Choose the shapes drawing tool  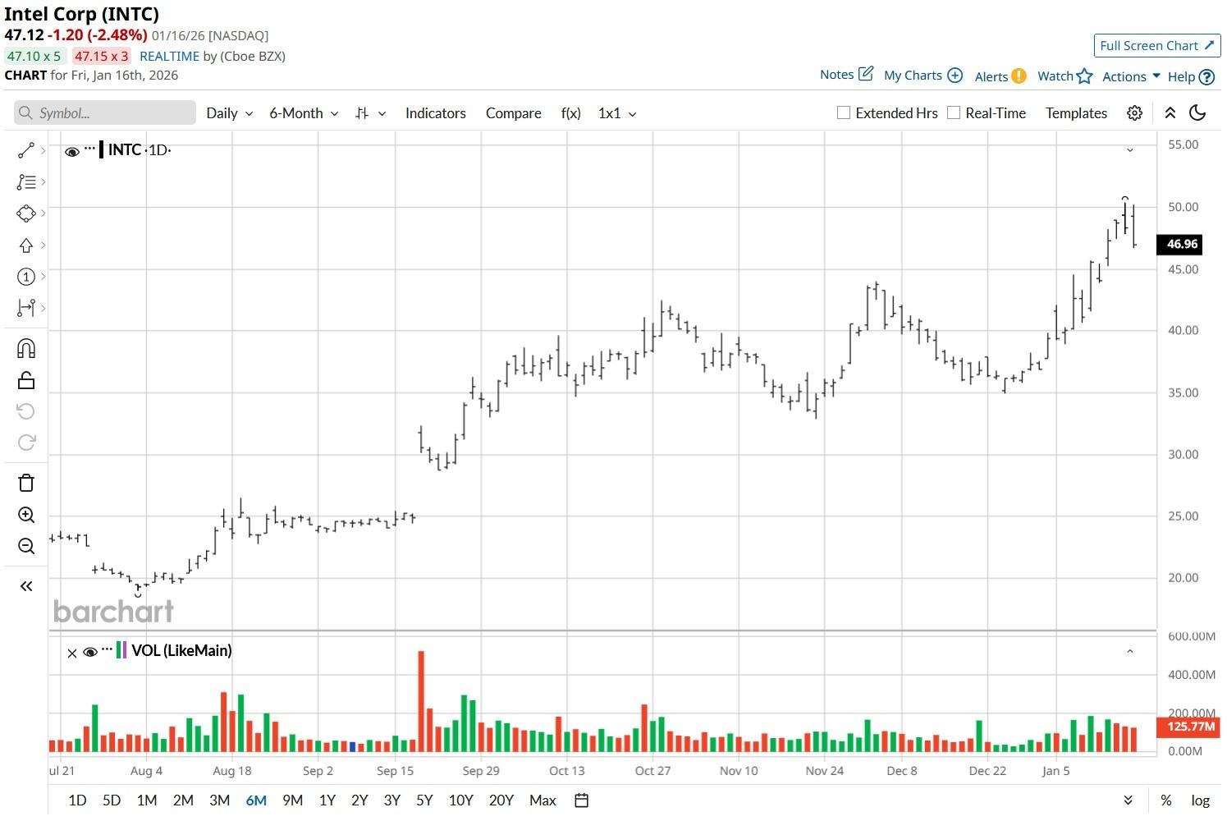pyautogui.click(x=26, y=213)
